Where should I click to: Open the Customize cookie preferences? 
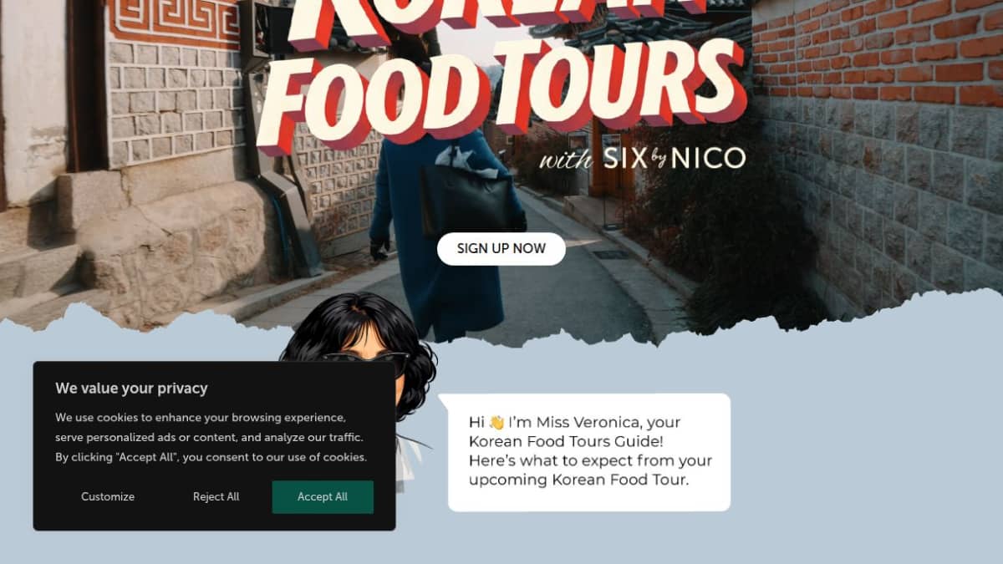tap(108, 497)
